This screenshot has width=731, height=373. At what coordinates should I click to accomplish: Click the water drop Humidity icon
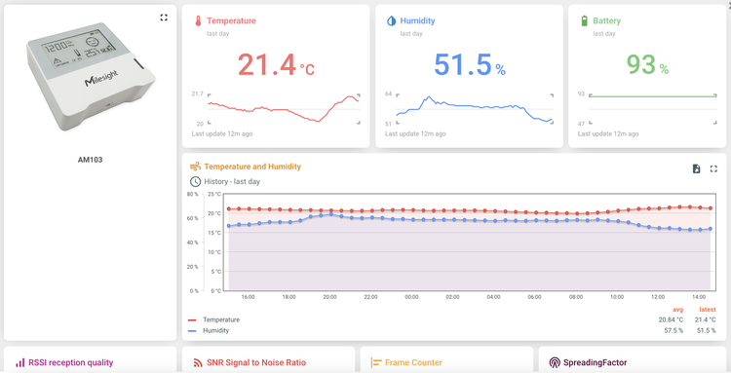(391, 21)
